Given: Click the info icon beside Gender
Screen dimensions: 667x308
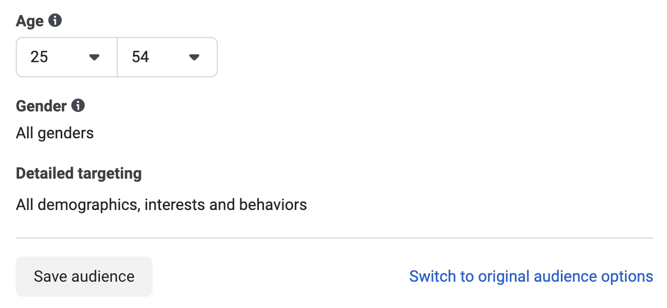Looking at the screenshot, I should 78,105.
